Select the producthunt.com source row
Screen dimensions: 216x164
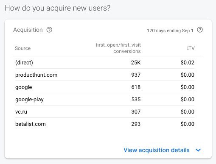[x=105, y=75]
